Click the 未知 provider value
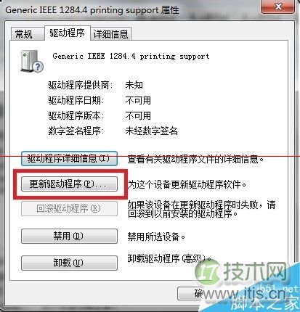This screenshot has height=312, width=300. pos(134,85)
